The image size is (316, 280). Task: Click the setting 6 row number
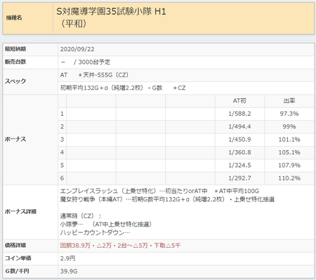[x=62, y=178]
